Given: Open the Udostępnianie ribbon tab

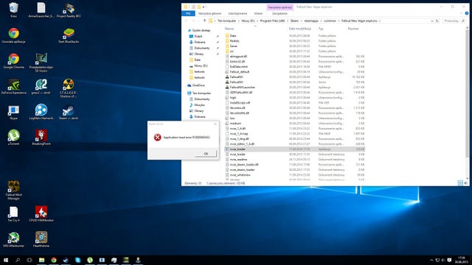Looking at the screenshot, I should coord(237,13).
